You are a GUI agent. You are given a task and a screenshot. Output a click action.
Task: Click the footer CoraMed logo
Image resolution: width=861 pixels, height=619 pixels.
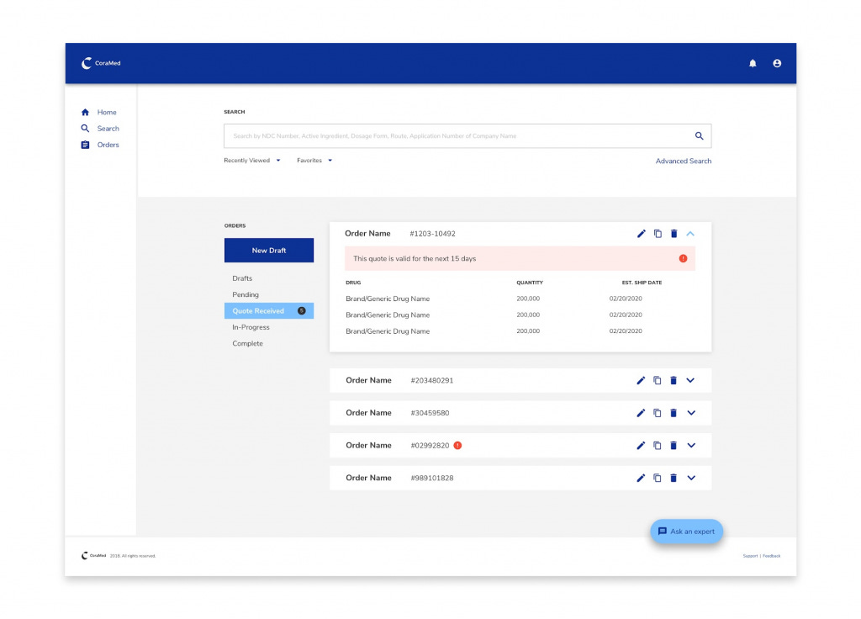tap(93, 555)
